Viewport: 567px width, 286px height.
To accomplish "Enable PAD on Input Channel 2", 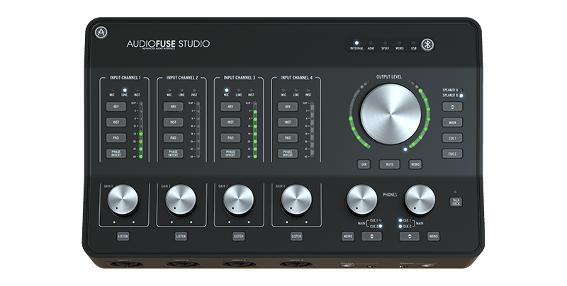I will click(x=173, y=137).
